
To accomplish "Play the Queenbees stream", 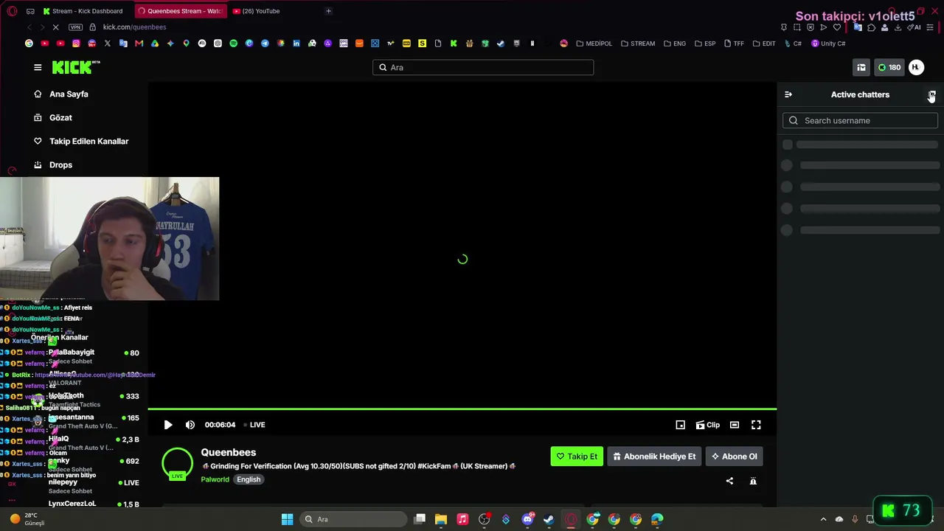I will [168, 425].
